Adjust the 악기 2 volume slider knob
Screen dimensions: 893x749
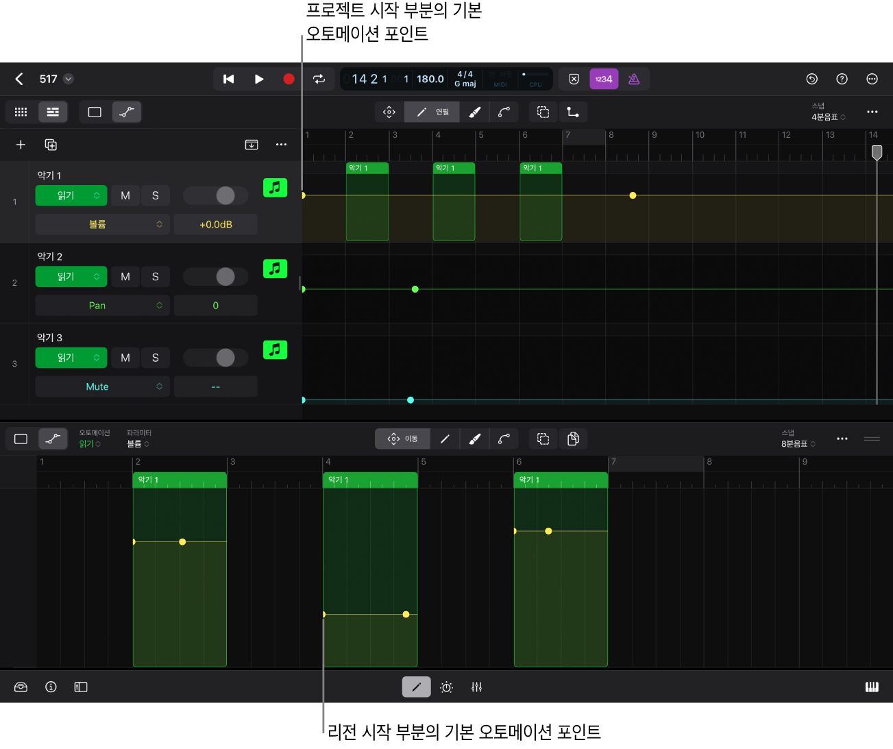[225, 276]
